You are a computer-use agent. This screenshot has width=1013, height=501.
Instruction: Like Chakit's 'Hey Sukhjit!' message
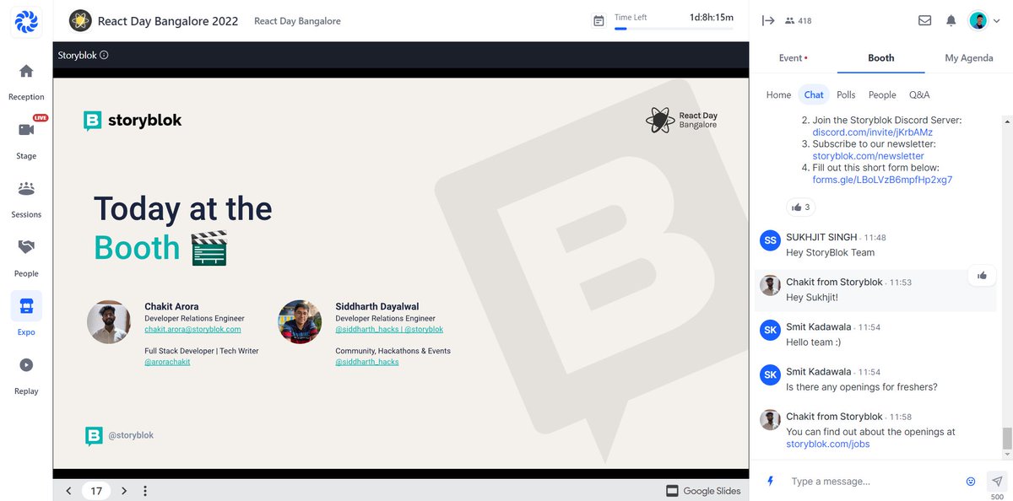point(982,276)
